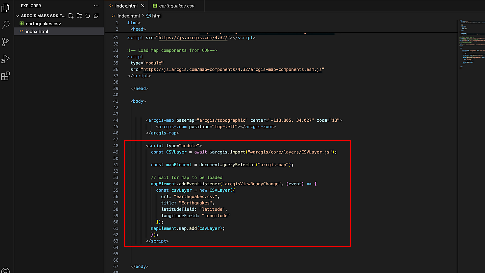The image size is (485, 273).
Task: Create a new file in the Explorer
Action: (71, 16)
